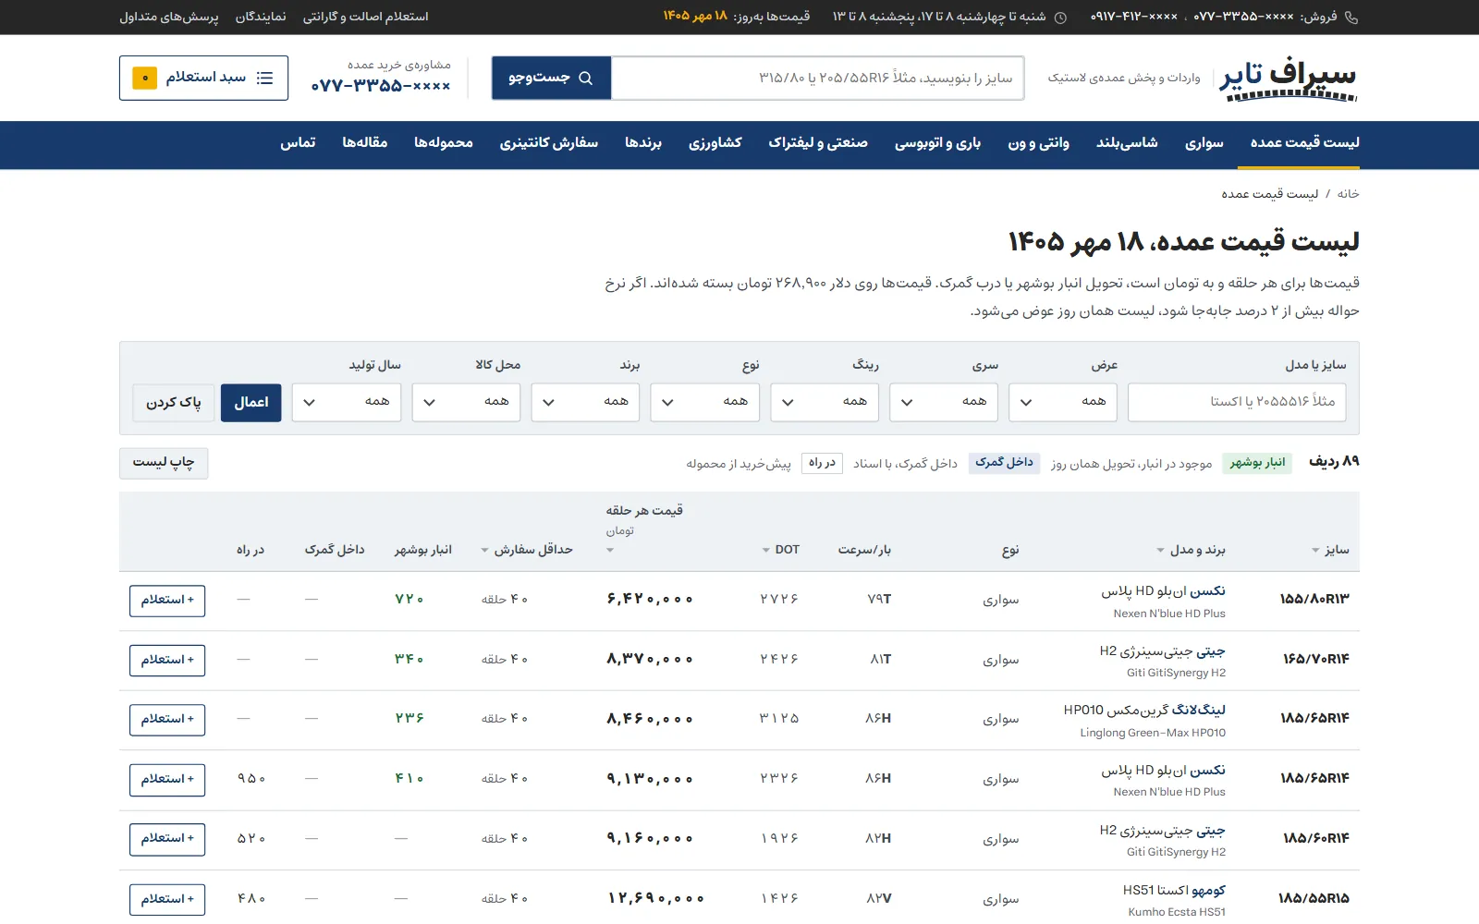Image resolution: width=1479 pixels, height=924 pixels.
Task: Open نمایندگان top link
Action: [261, 17]
